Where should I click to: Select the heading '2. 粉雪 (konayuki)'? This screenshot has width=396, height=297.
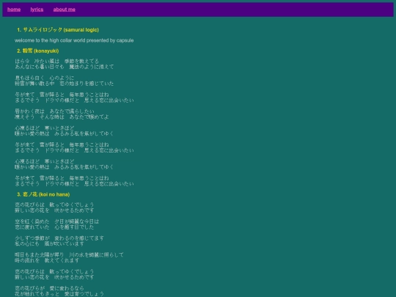coord(38,51)
